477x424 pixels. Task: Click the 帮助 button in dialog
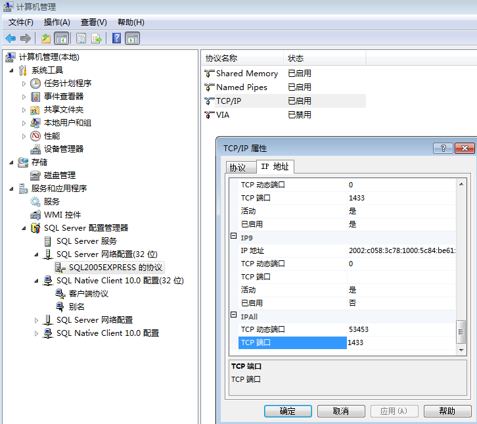(447, 412)
